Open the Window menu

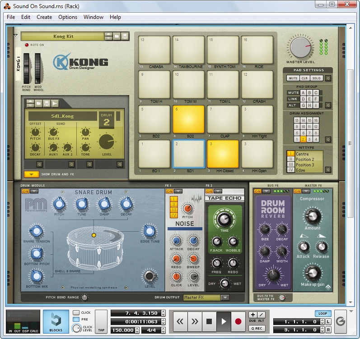94,17
